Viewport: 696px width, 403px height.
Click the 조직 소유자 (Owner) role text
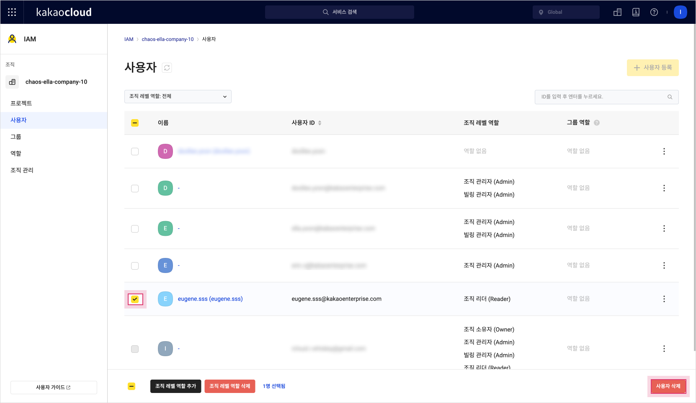(x=489, y=329)
